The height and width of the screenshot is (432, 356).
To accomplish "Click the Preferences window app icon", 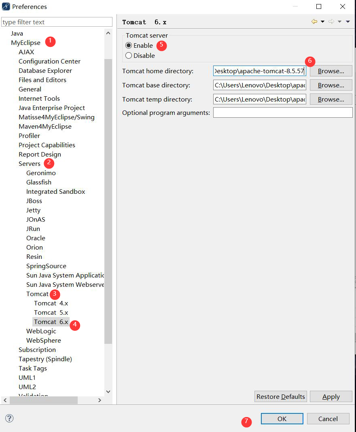I will [6, 6].
